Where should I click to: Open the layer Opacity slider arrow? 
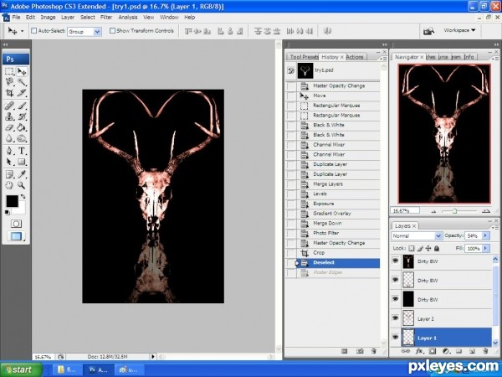pyautogui.click(x=485, y=235)
